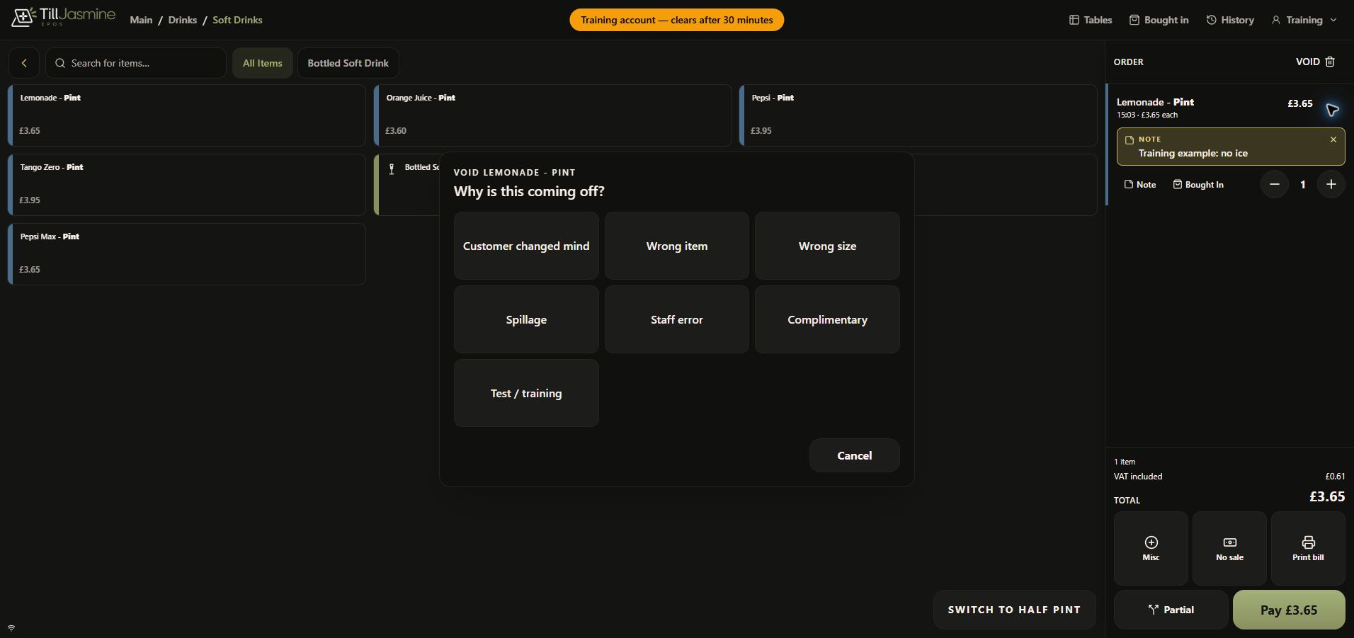Select the All Items filter
The image size is (1354, 638).
[x=263, y=63]
